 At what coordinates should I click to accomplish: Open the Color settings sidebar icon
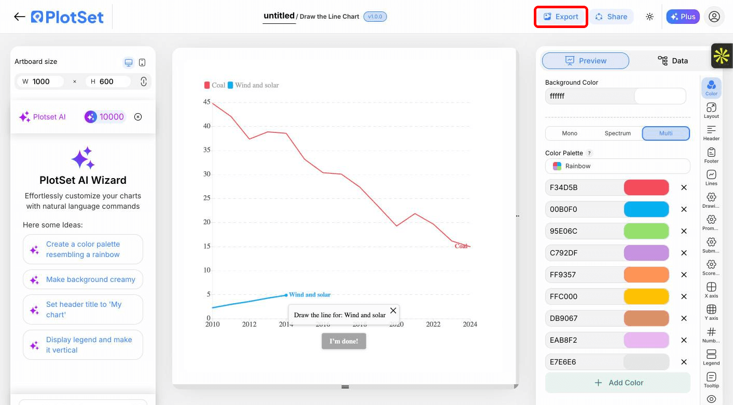pos(711,87)
